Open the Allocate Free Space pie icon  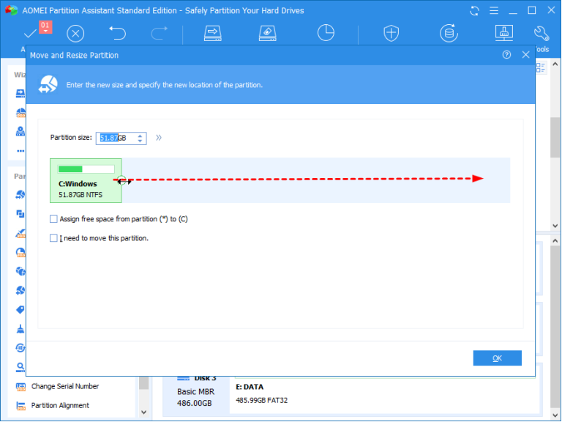pos(326,33)
